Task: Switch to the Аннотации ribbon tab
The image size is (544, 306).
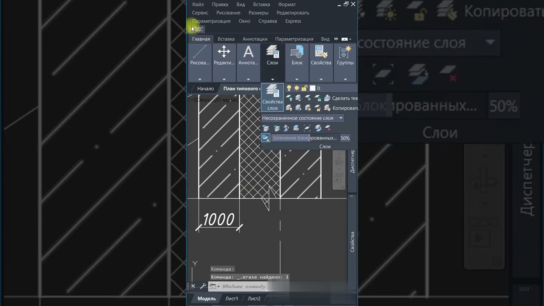Action: pos(255,39)
